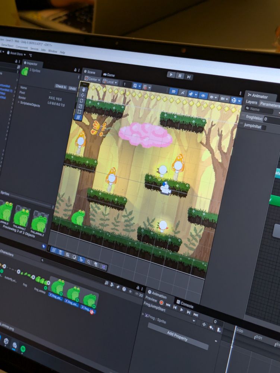The width and height of the screenshot is (280, 373).
Task: Click the Undo button in Inspector
Action: click(x=72, y=88)
